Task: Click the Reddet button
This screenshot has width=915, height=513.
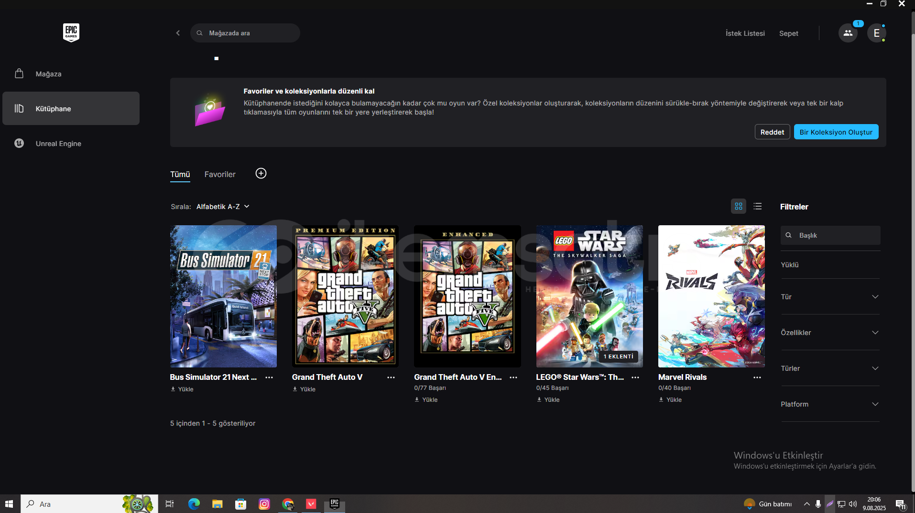Action: 772,132
